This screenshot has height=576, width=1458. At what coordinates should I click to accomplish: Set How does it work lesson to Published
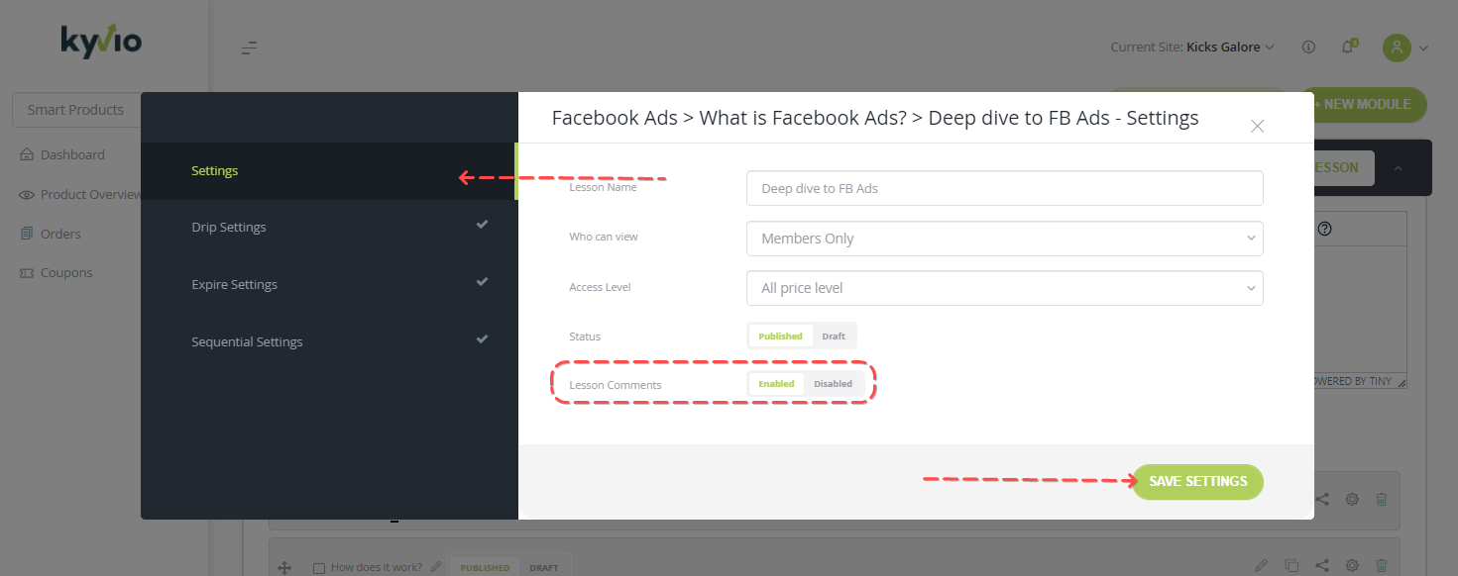coord(485,568)
